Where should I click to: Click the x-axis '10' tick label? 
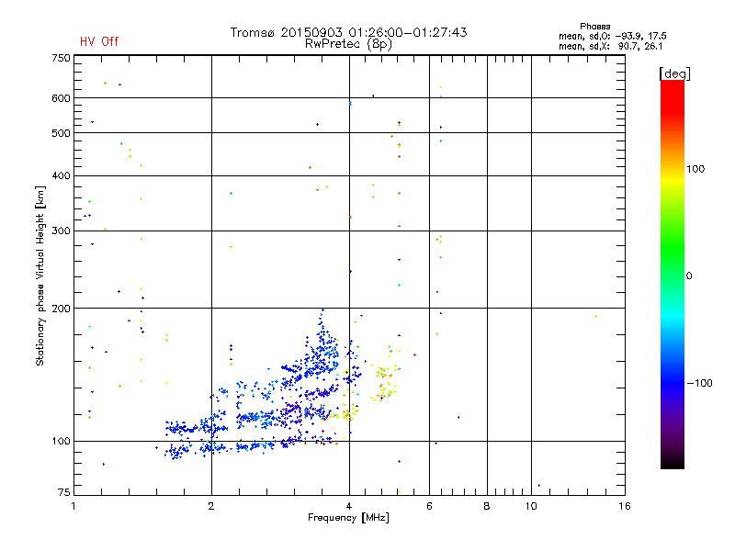[531, 506]
